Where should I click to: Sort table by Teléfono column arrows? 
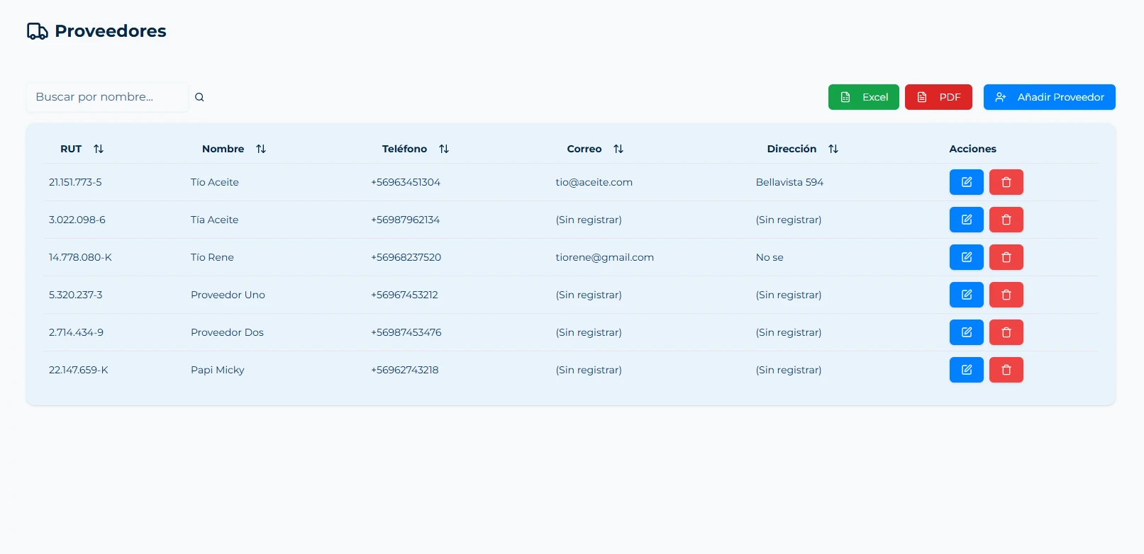point(444,149)
